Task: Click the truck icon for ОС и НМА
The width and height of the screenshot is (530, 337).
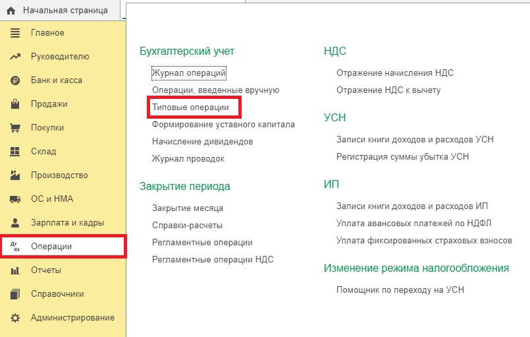Action: (x=15, y=199)
